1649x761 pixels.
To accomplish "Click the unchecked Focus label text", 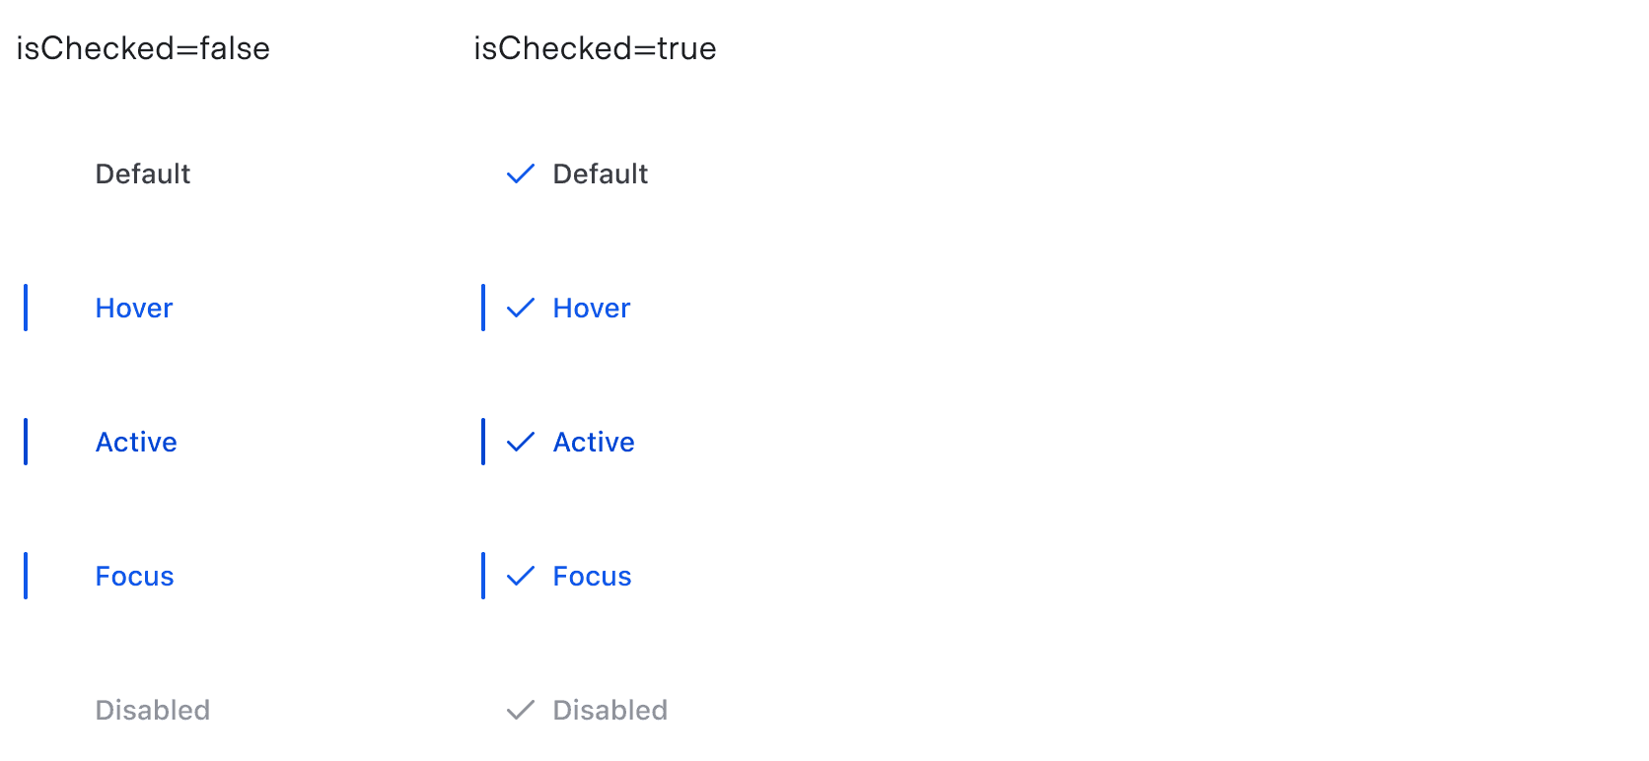I will (134, 576).
